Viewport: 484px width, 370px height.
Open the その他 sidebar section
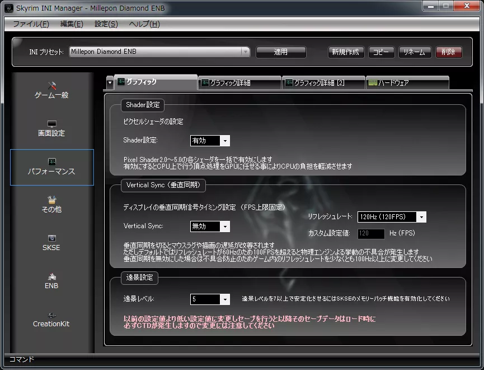[x=51, y=205]
